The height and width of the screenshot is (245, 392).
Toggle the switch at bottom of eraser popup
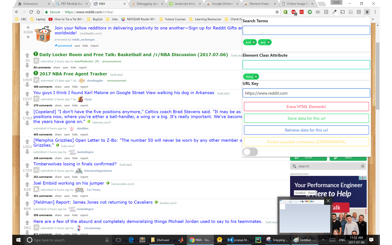(251, 152)
